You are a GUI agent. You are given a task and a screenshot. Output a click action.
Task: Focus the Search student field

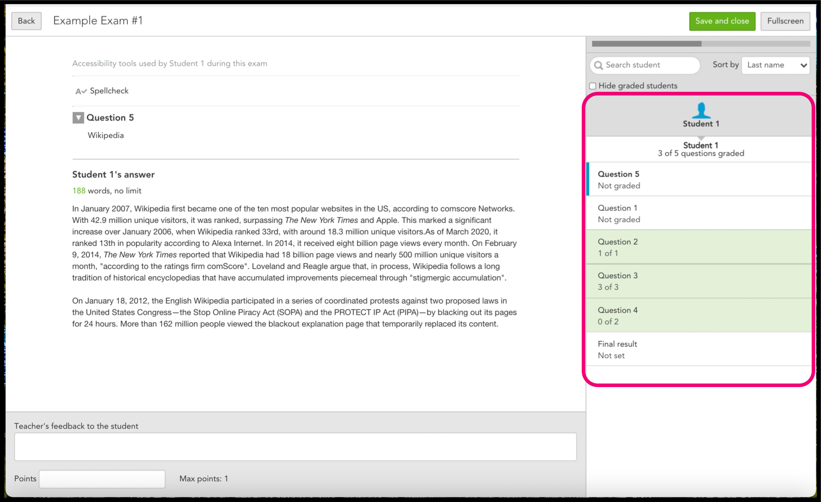click(645, 65)
